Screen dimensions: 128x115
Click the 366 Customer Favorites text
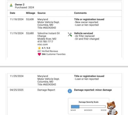point(54,54)
